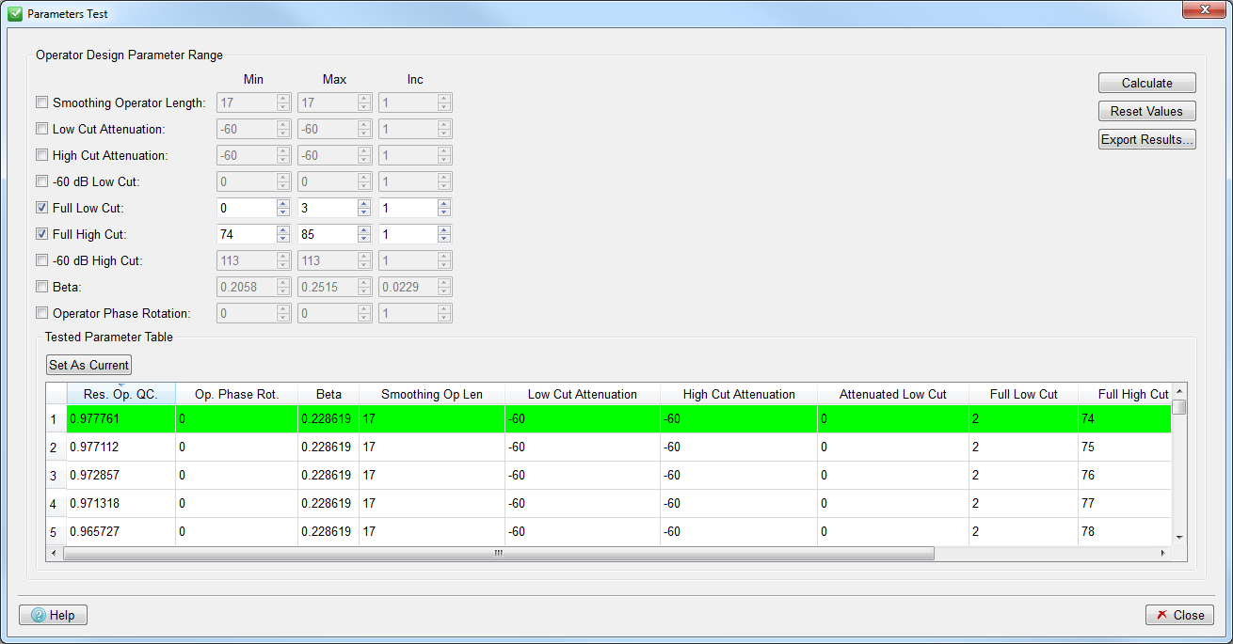Increase Full Low Cut Max value

364,203
